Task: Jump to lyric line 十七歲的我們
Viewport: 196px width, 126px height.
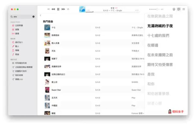Action: pyautogui.click(x=158, y=35)
